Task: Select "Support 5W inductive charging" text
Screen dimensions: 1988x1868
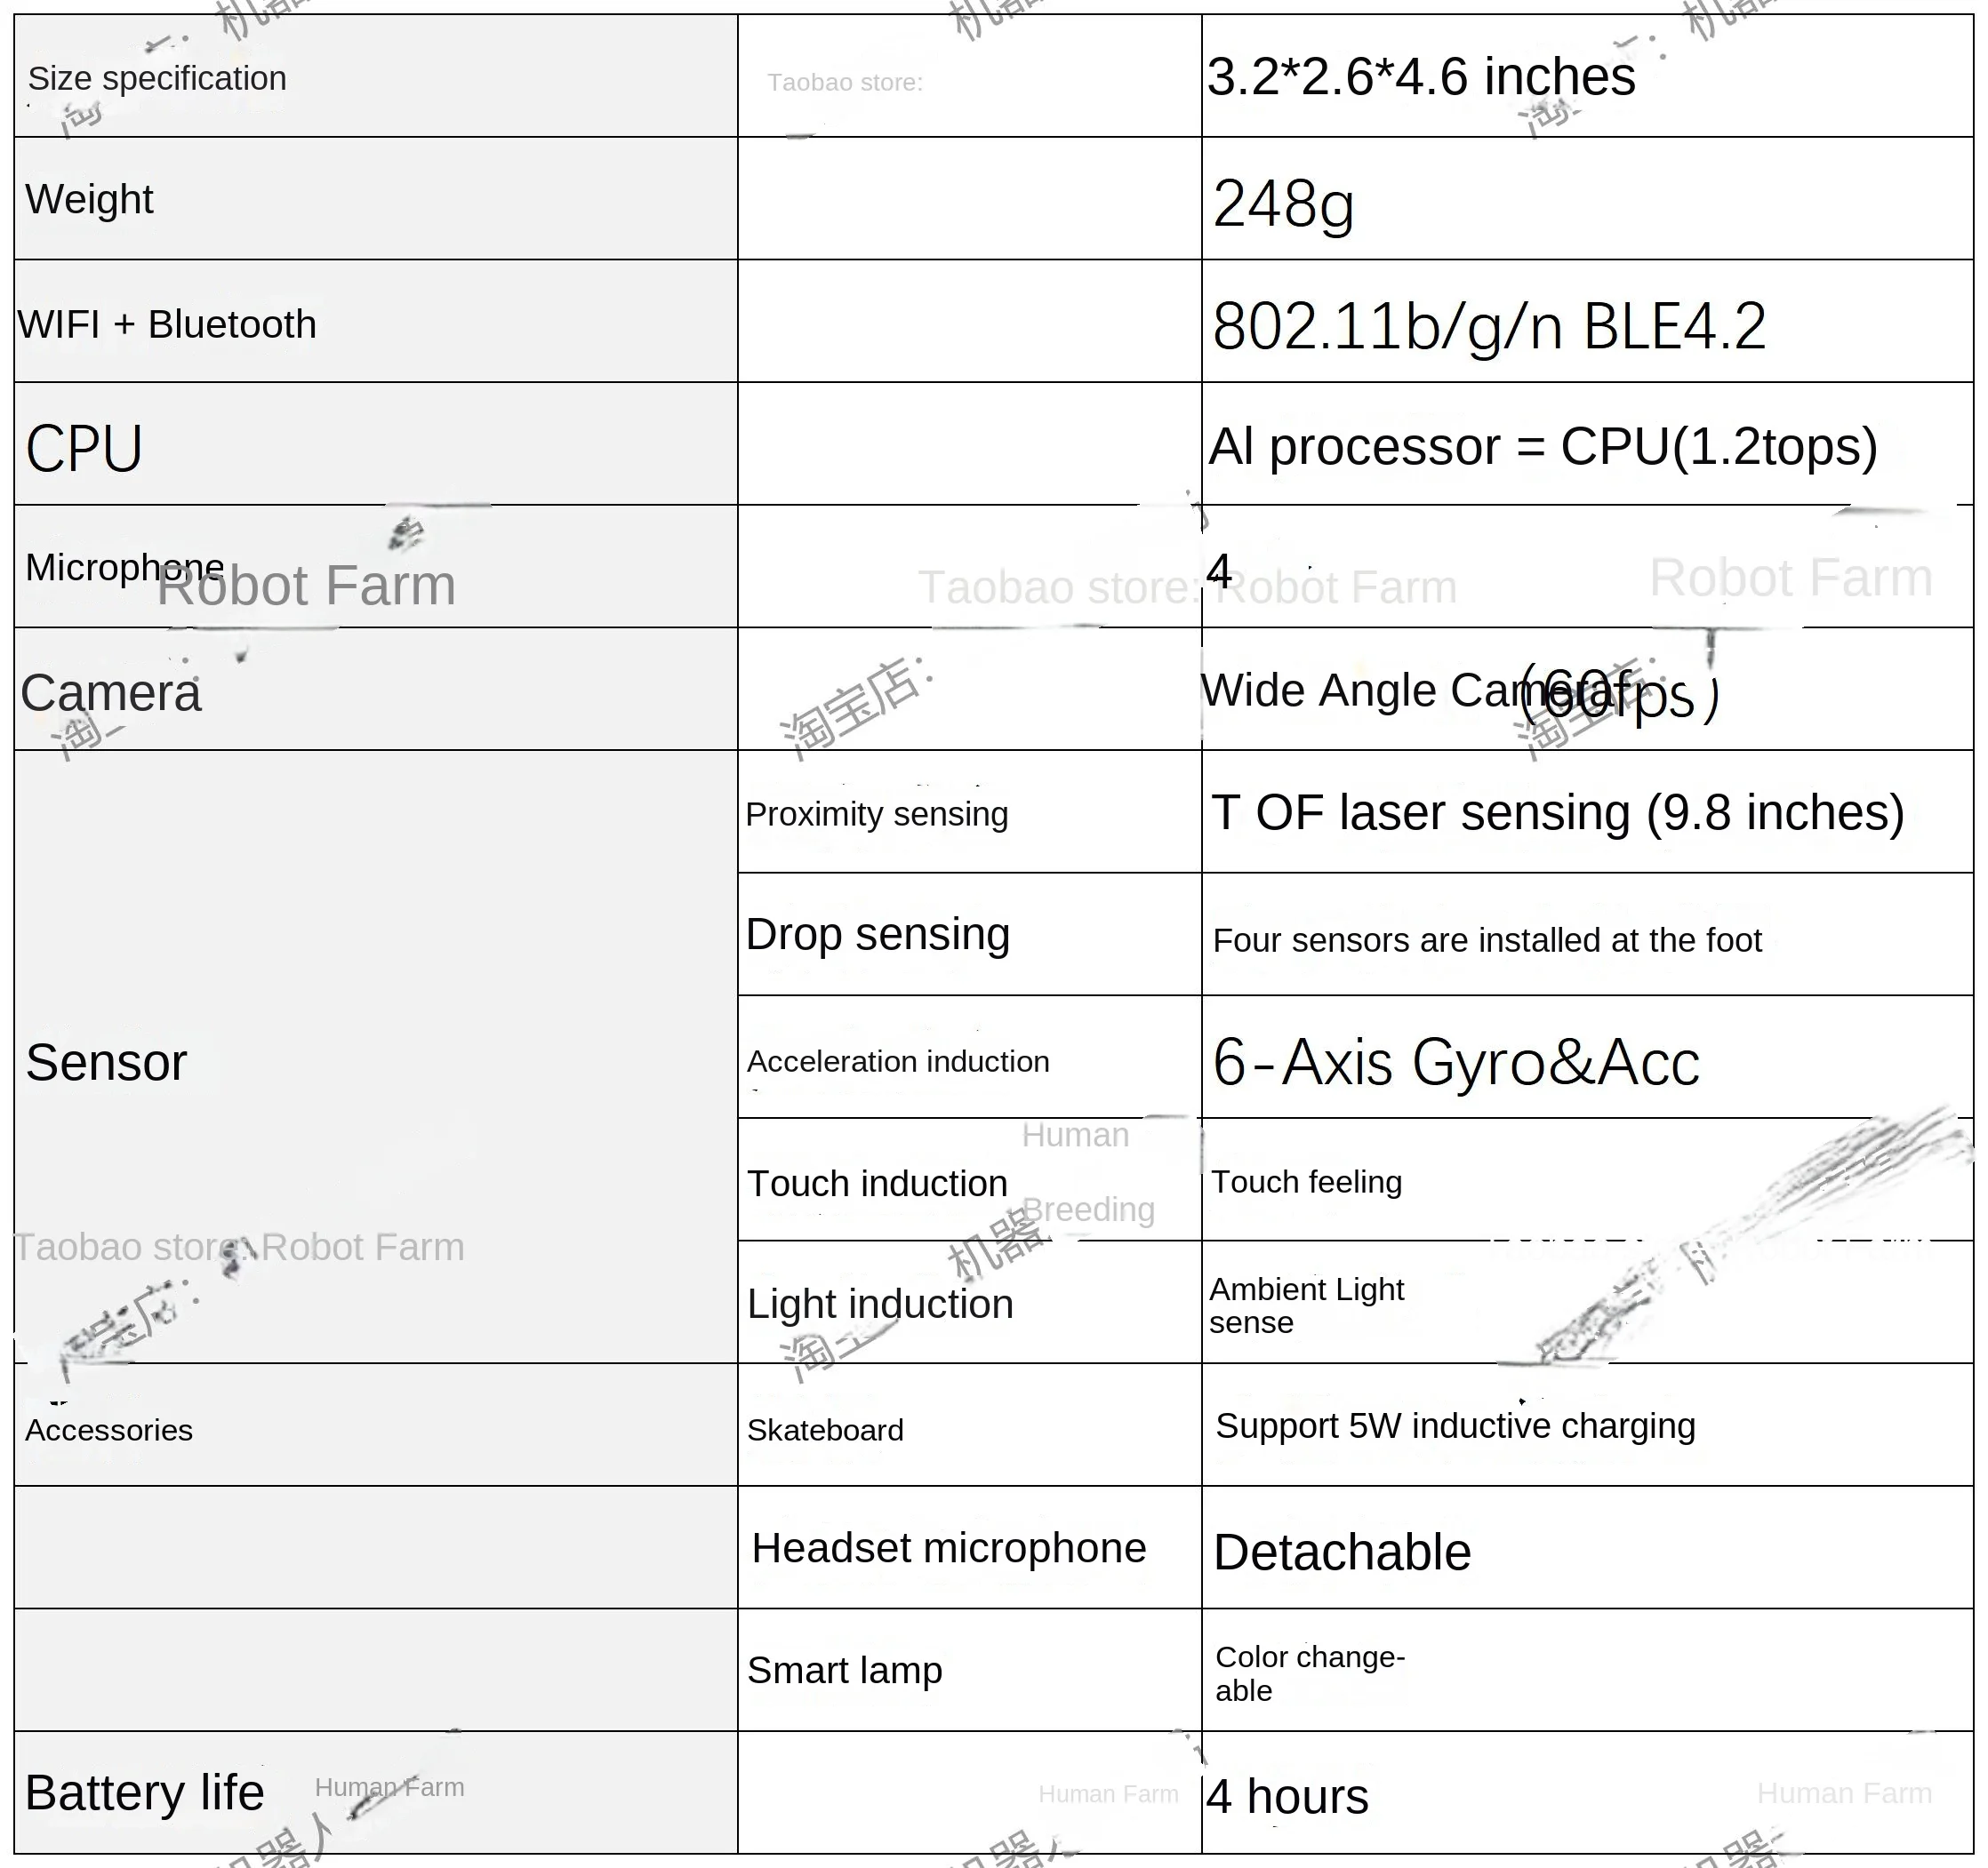Action: pyautogui.click(x=1455, y=1426)
